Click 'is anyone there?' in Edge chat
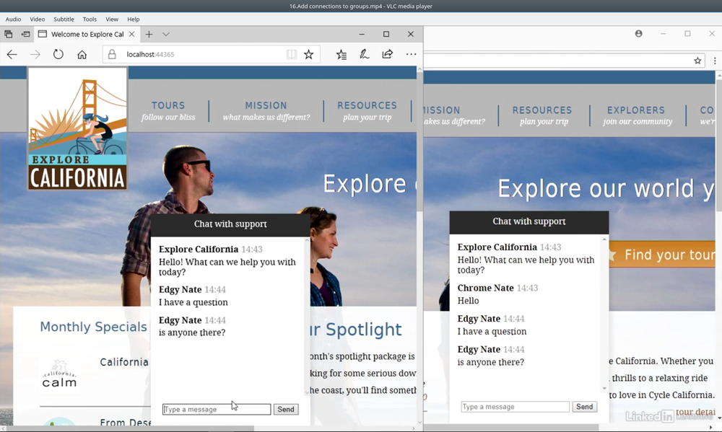 192,332
